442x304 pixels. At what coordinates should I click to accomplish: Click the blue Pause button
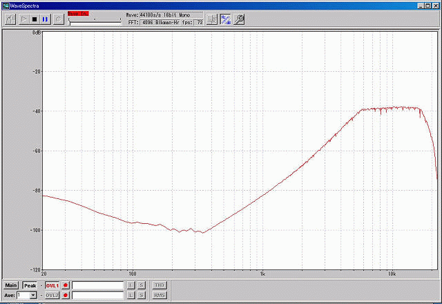45,19
